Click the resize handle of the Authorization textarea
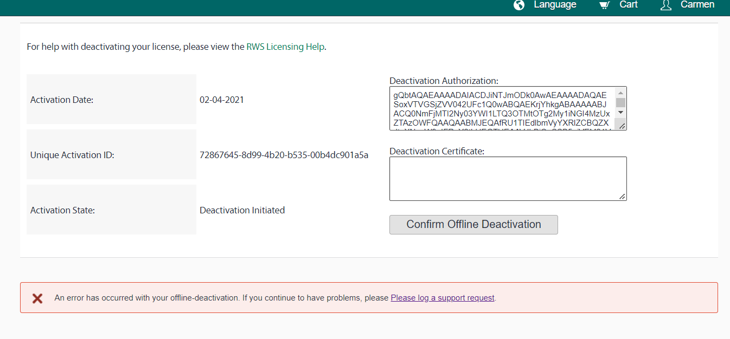730x339 pixels. pos(622,126)
